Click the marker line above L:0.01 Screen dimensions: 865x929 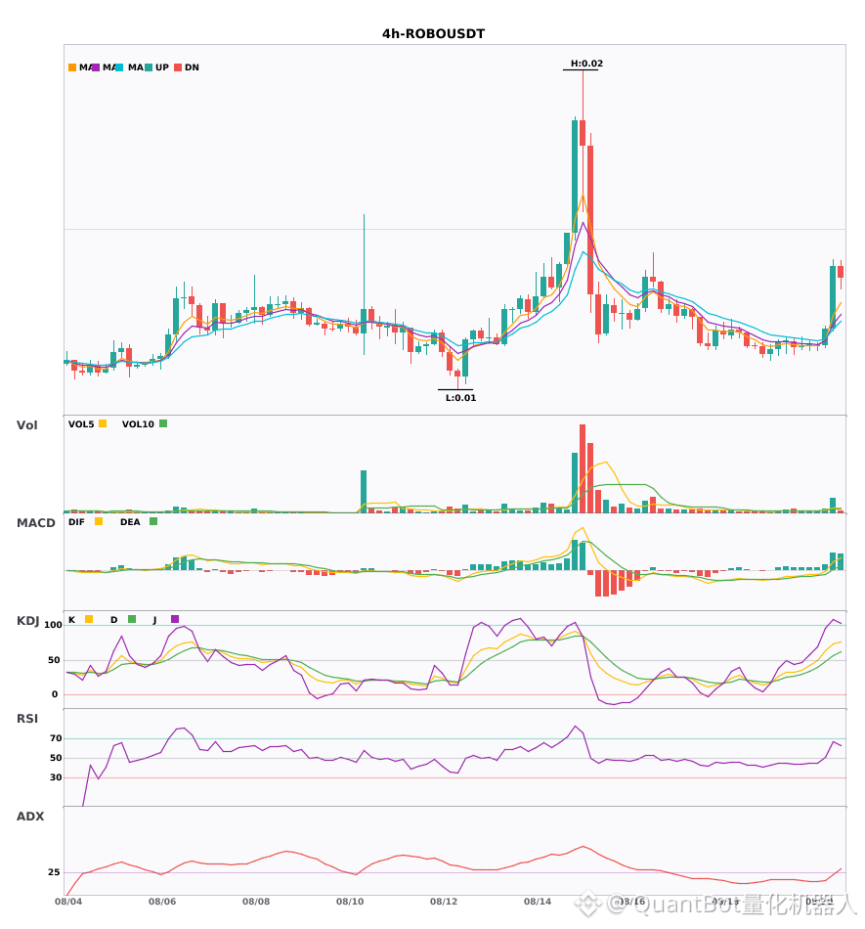tap(455, 390)
